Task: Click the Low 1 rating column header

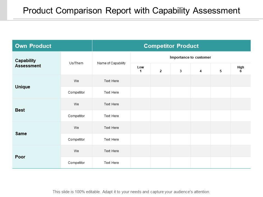Action: point(141,69)
